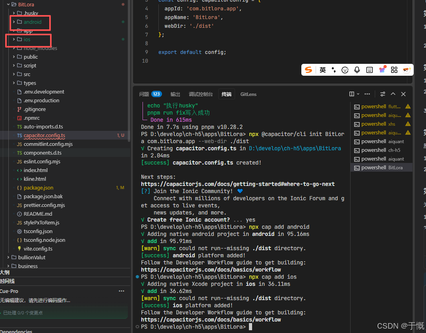Open prettier.config.mjs file
426x333 pixels.
pyautogui.click(x=44, y=205)
